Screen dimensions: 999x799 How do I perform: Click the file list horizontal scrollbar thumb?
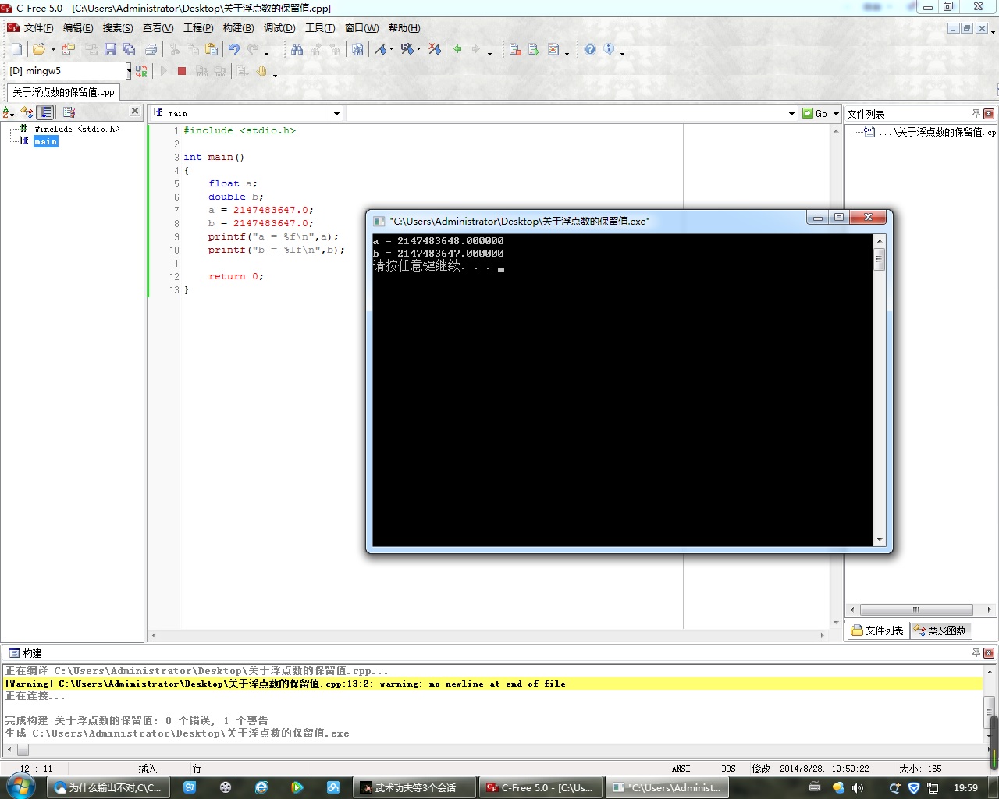pyautogui.click(x=916, y=609)
